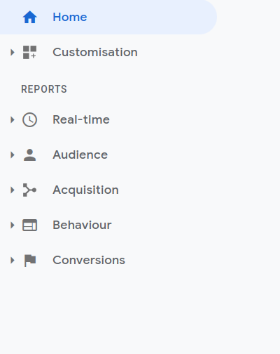Open the Conversions text label

pos(89,260)
